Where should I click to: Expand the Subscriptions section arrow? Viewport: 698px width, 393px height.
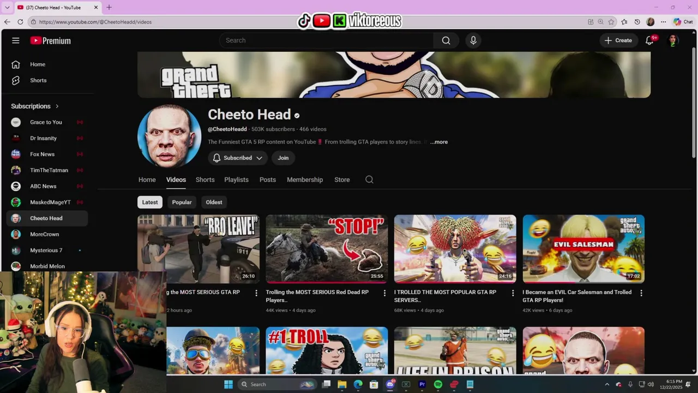(x=57, y=106)
